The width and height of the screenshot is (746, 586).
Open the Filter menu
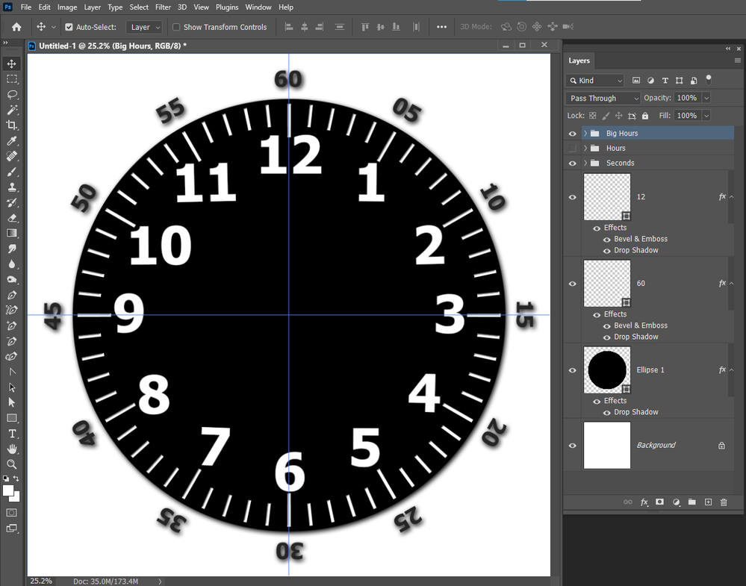coord(163,7)
